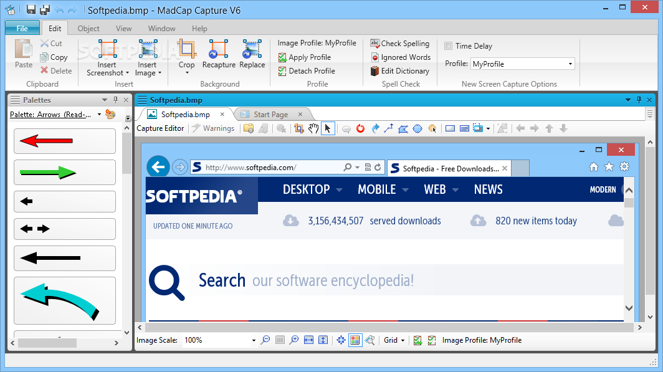
Task: Close the Softpedia.bmp document tab
Action: (222, 114)
